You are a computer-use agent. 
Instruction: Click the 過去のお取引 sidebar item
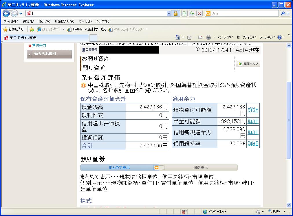pyautogui.click(x=45, y=54)
